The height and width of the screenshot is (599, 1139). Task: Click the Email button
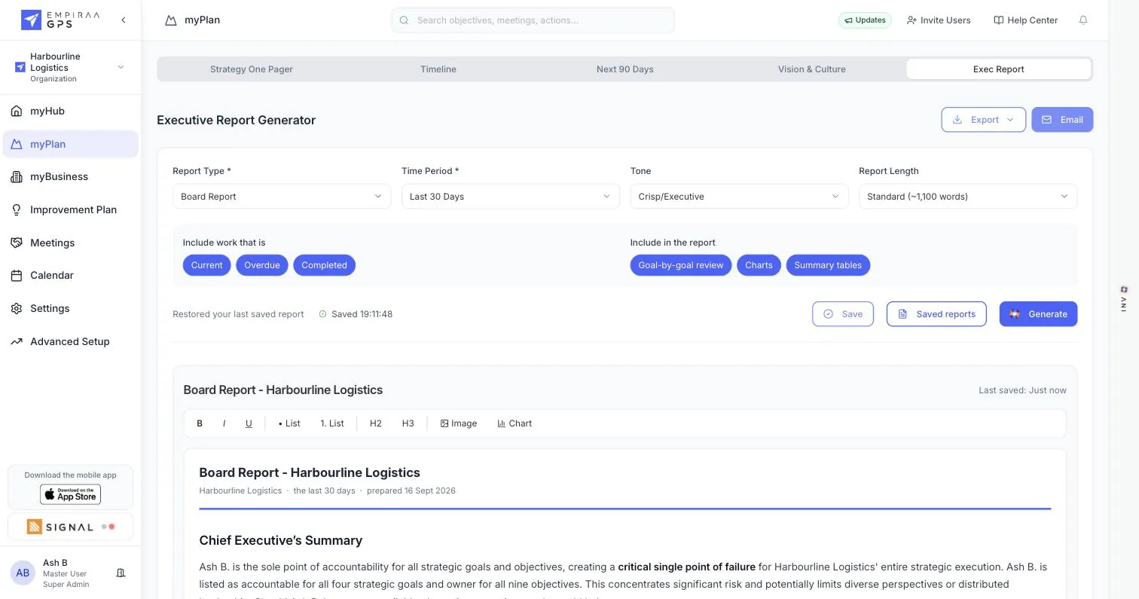(1062, 120)
